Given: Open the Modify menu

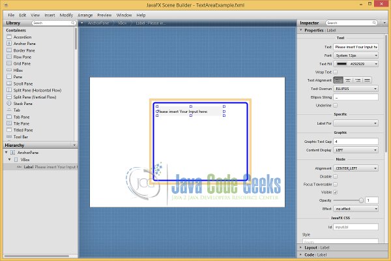Looking at the screenshot, I should coord(66,15).
